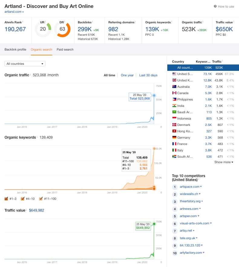Click the DR 63 circular gauge
Image resolution: width=239 pixels, height=267 pixels.
[62, 29]
